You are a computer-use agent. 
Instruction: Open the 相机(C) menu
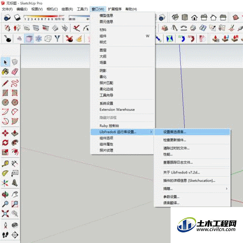(52, 9)
